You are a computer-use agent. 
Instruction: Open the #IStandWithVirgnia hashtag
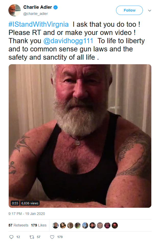pos(39,24)
